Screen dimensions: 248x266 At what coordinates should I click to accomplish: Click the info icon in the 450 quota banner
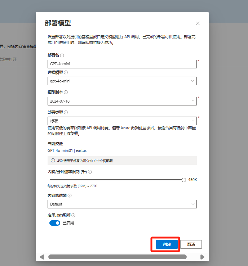tap(53, 161)
